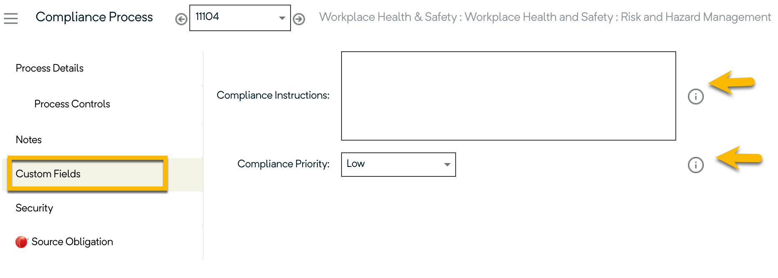Show info for Compliance Priority field
The height and width of the screenshot is (278, 778).
click(695, 165)
